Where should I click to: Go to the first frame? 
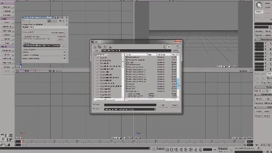[176, 149]
